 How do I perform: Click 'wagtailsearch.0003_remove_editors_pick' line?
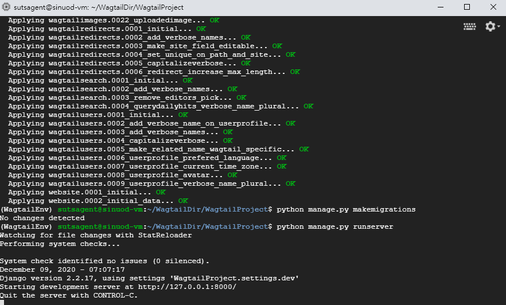pos(127,97)
